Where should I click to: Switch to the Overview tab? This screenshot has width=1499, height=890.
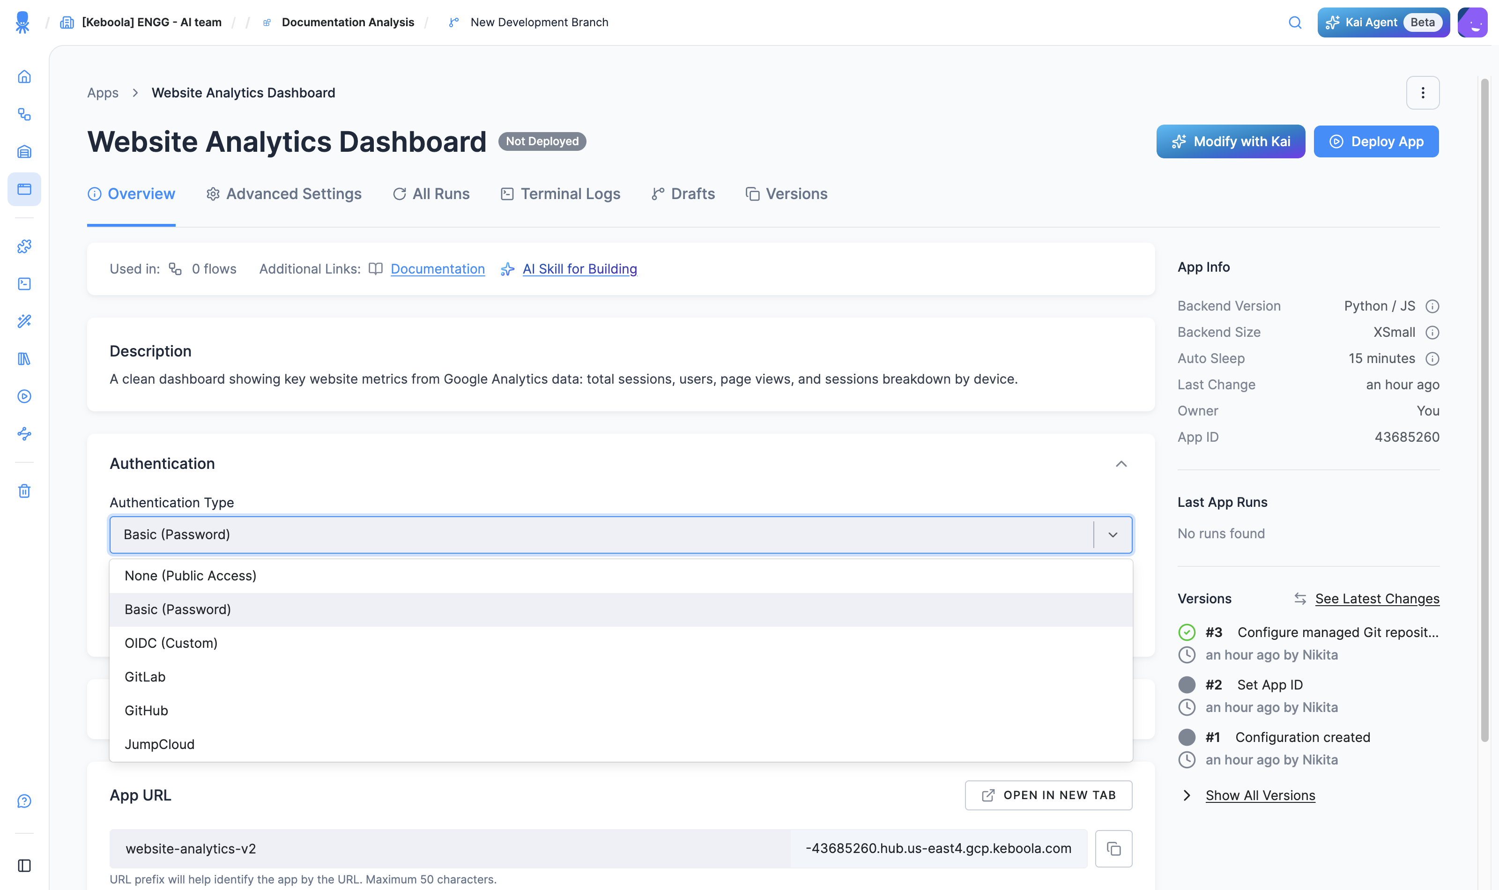click(x=131, y=194)
